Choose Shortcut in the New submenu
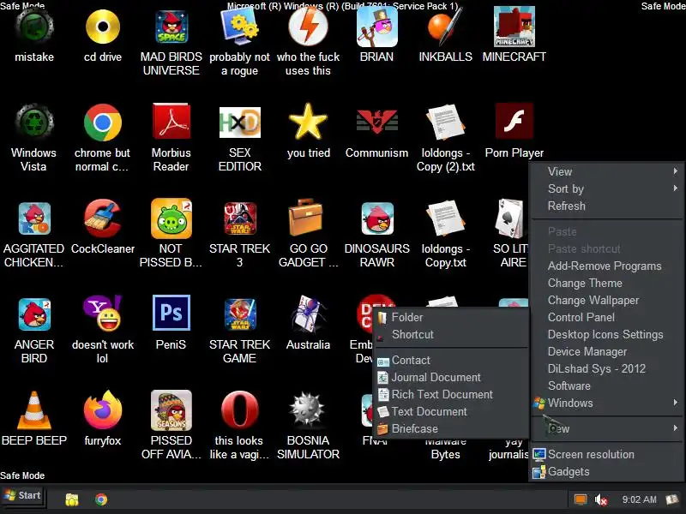This screenshot has width=686, height=514. [x=452, y=334]
